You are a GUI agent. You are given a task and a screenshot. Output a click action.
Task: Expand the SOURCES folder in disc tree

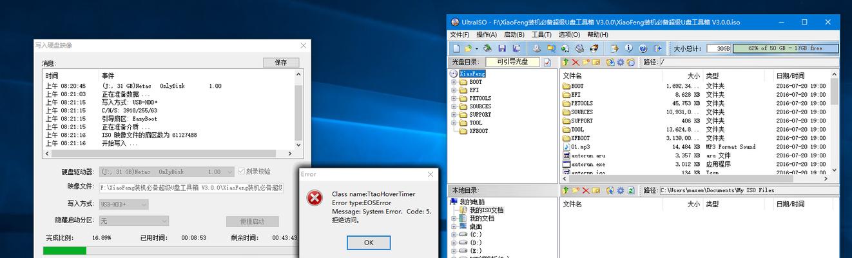[454, 106]
